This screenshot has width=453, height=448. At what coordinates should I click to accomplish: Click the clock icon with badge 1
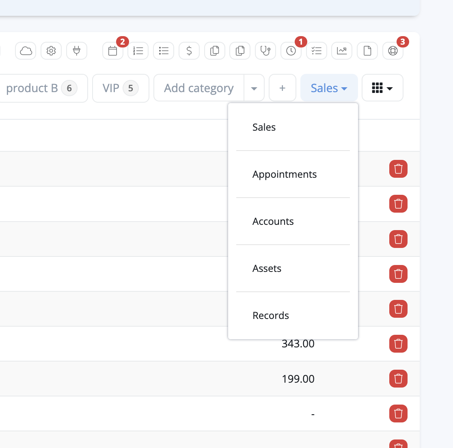[x=291, y=51]
